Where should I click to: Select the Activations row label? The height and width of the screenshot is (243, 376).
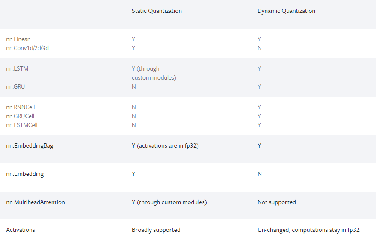tap(21, 230)
